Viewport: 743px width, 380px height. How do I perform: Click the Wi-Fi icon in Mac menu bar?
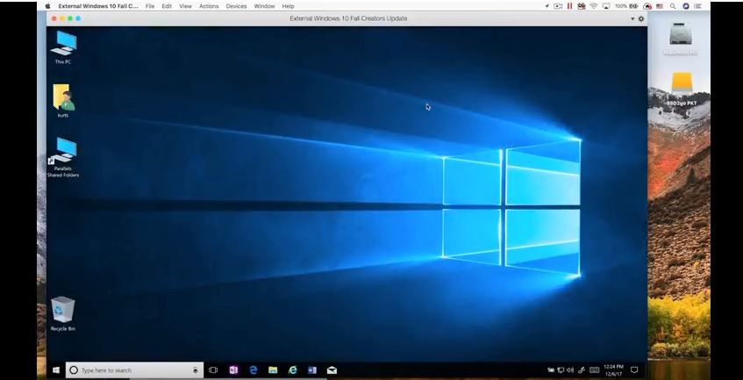[594, 6]
